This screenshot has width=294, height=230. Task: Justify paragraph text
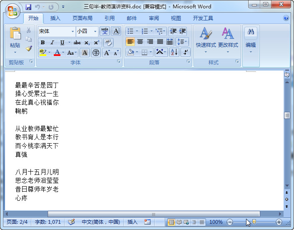point(160,42)
